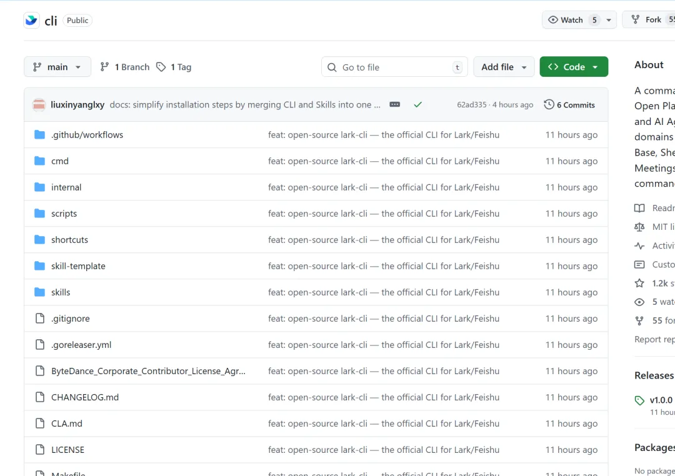This screenshot has width=675, height=476.
Task: Focus the Go to file search field
Action: coord(394,67)
